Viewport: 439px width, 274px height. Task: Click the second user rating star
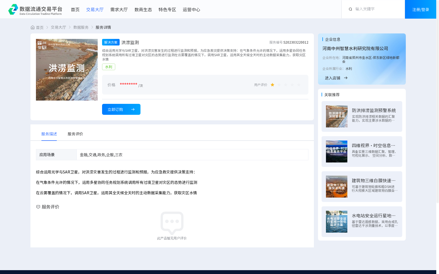pos(279,85)
